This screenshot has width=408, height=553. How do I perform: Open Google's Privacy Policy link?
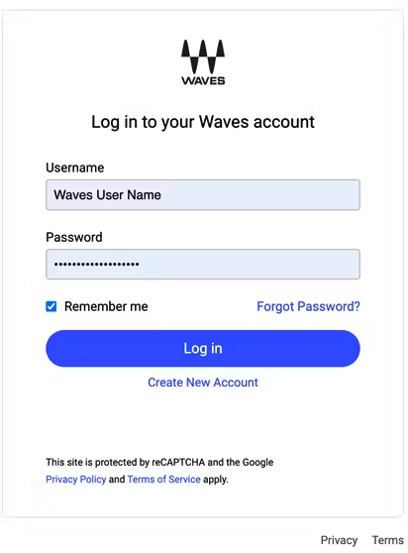75,480
